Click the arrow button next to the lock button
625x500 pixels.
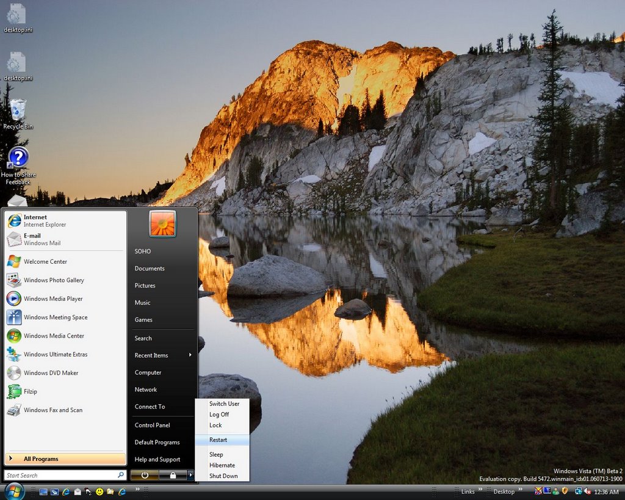point(190,475)
